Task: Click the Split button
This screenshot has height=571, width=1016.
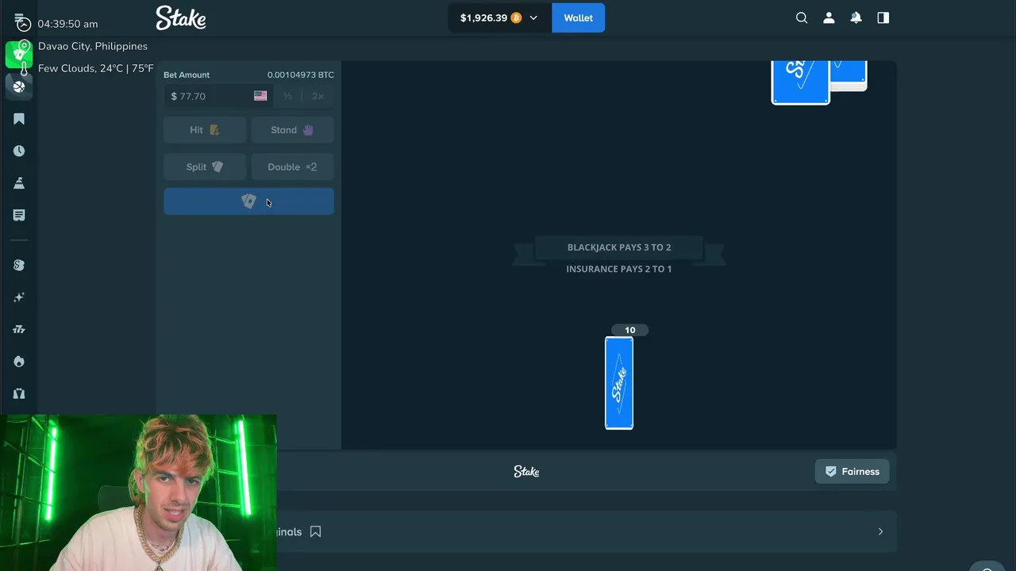Action: click(x=205, y=167)
